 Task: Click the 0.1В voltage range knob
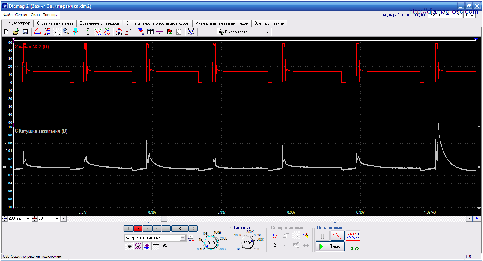click(x=211, y=243)
